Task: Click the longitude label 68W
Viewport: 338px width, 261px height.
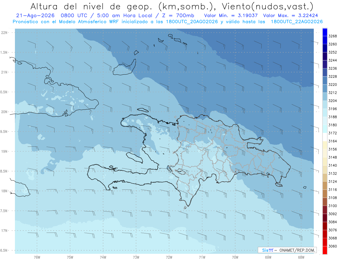Action: pos(301,257)
